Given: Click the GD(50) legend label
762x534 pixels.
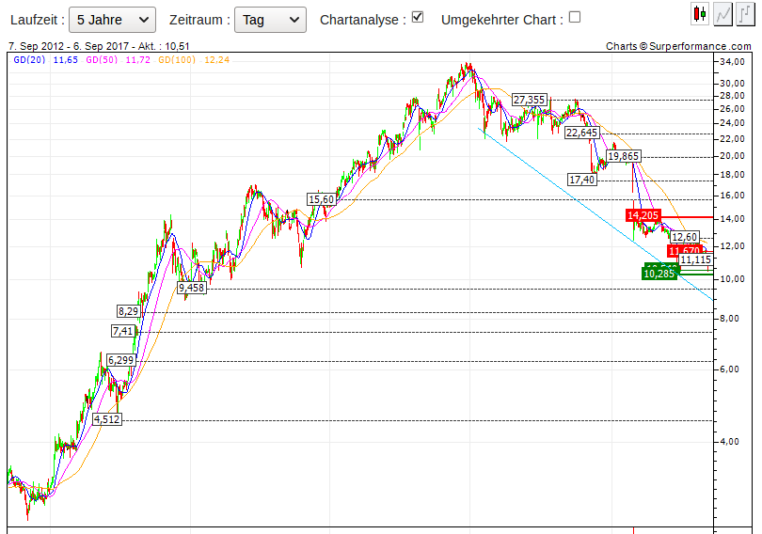Looking at the screenshot, I should (102, 60).
